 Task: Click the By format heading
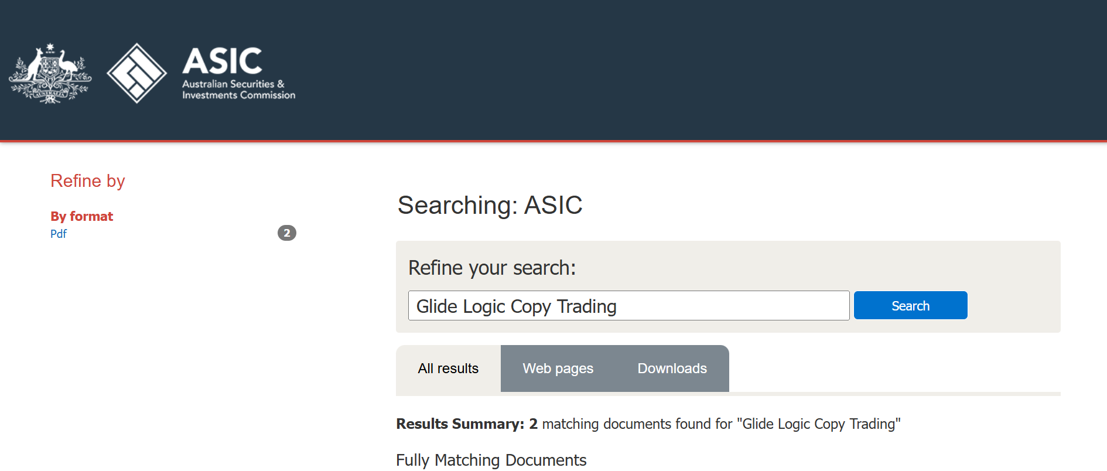81,216
